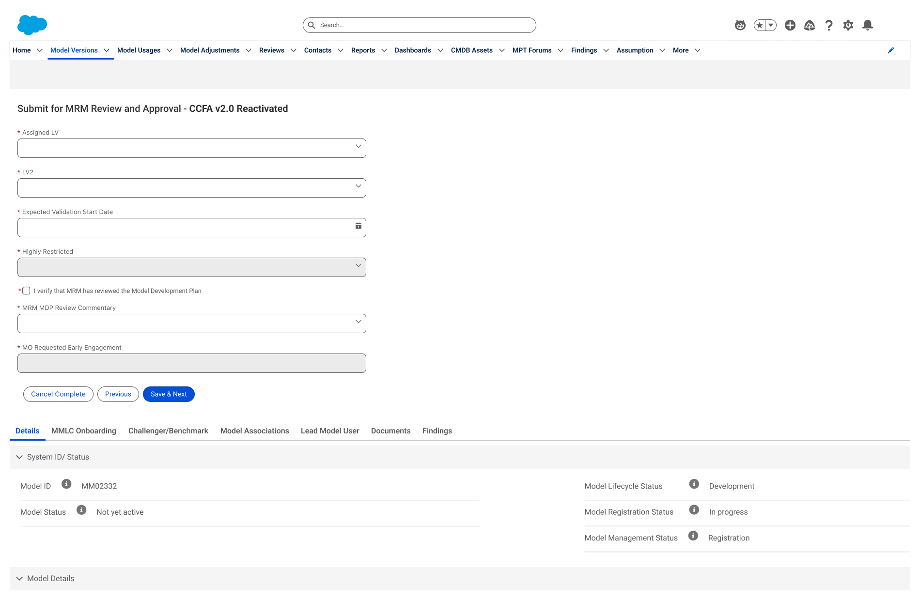Open the Contacts nav tab
This screenshot has height=600, width=920.
click(318, 50)
